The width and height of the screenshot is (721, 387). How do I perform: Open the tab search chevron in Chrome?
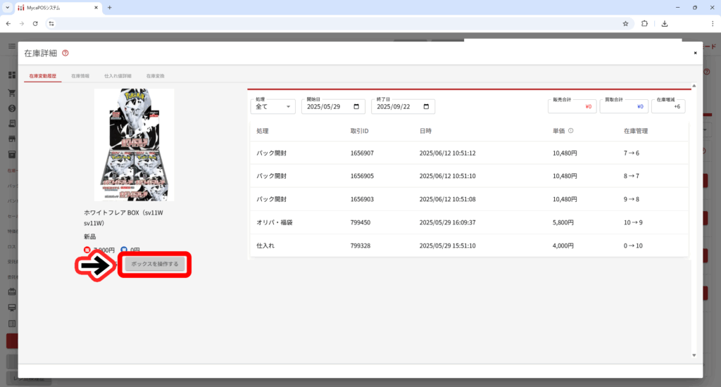[x=7, y=7]
